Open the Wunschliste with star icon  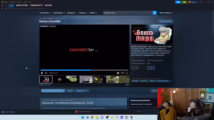166,13
